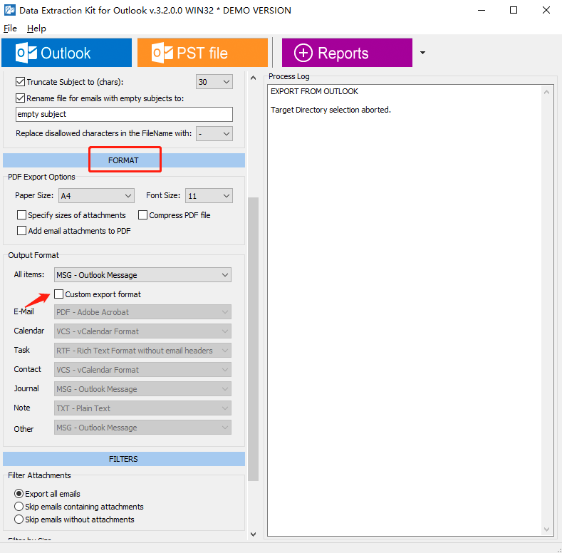Click the empty subject filename text field
The height and width of the screenshot is (553, 562).
[124, 114]
